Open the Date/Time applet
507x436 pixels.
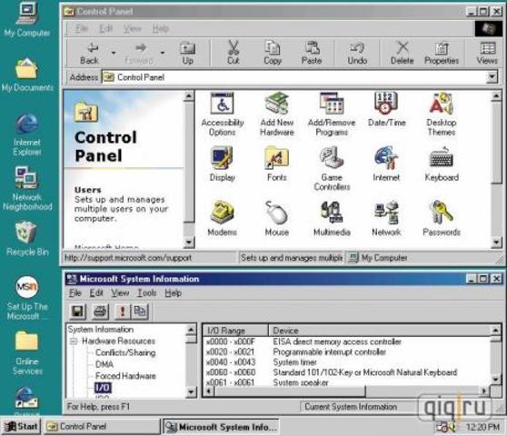coord(387,110)
